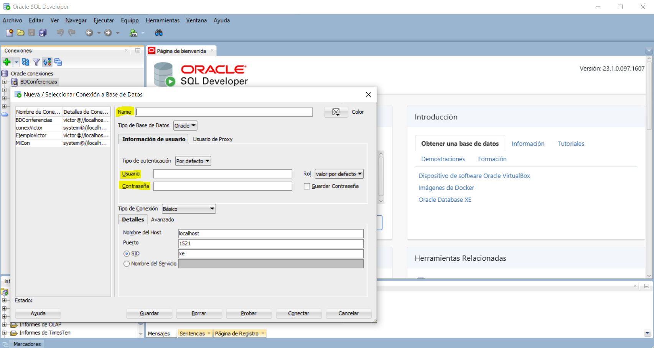Click the Conectar button

pyautogui.click(x=298, y=314)
